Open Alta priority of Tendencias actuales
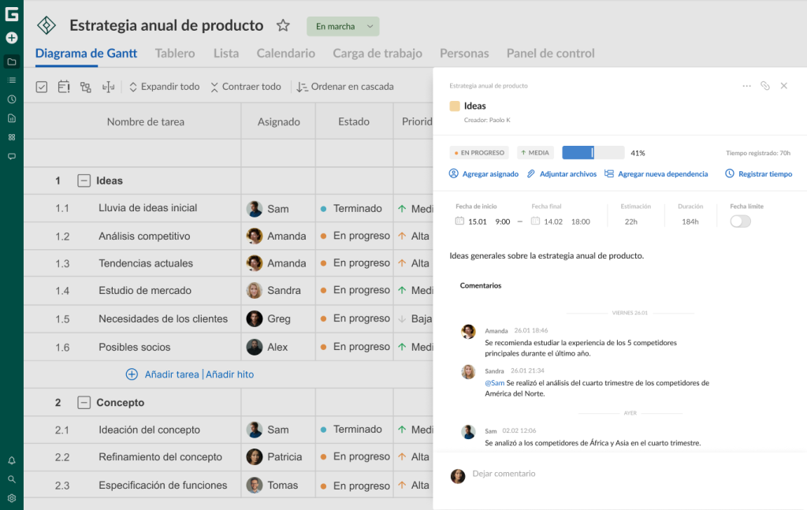Screen dimensions: 807x510 [414, 263]
